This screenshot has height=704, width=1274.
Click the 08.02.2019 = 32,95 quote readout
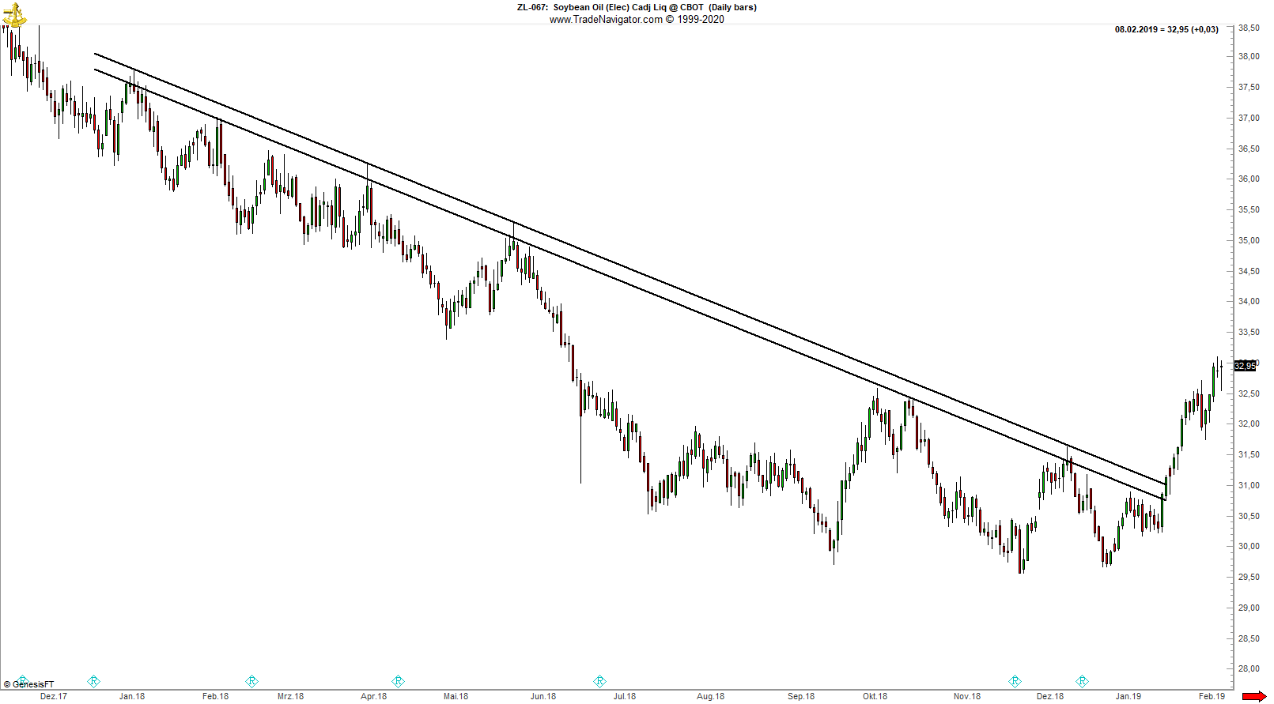(x=1166, y=29)
